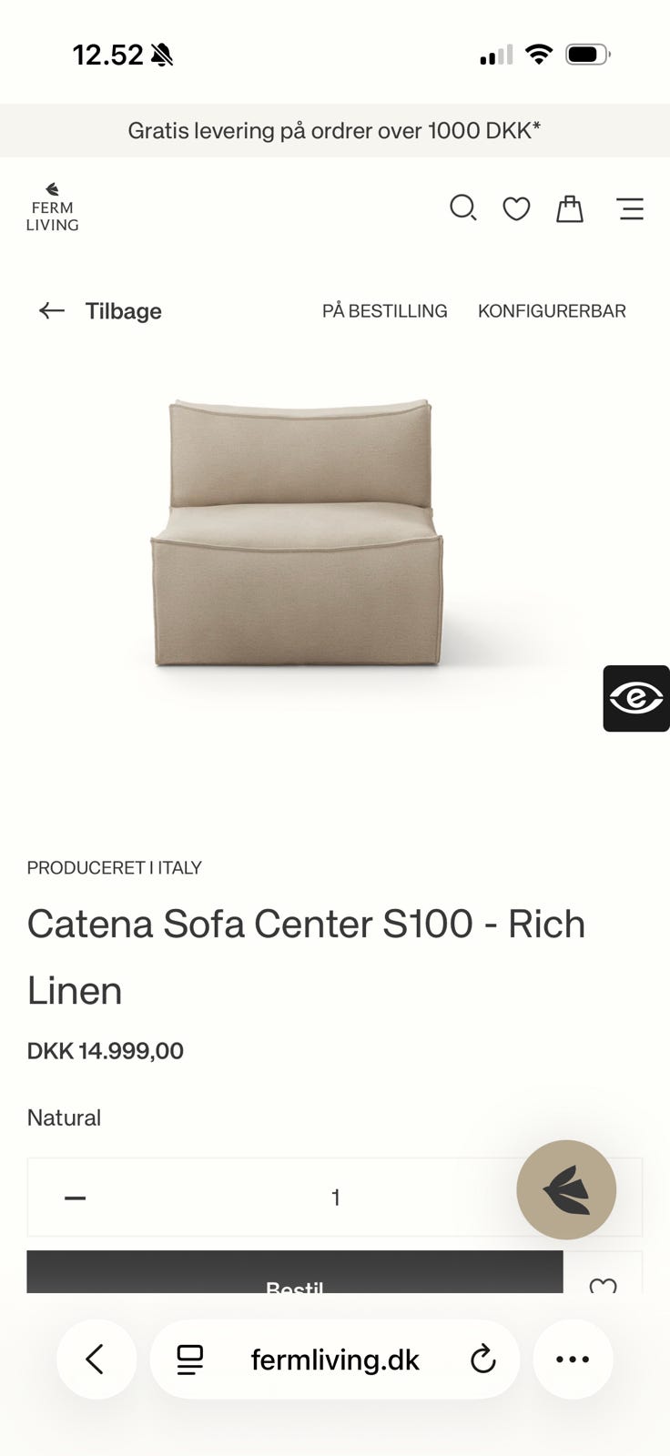Open the floating Ferm Living bird chat button
The image size is (670, 1456).
[x=566, y=1189]
